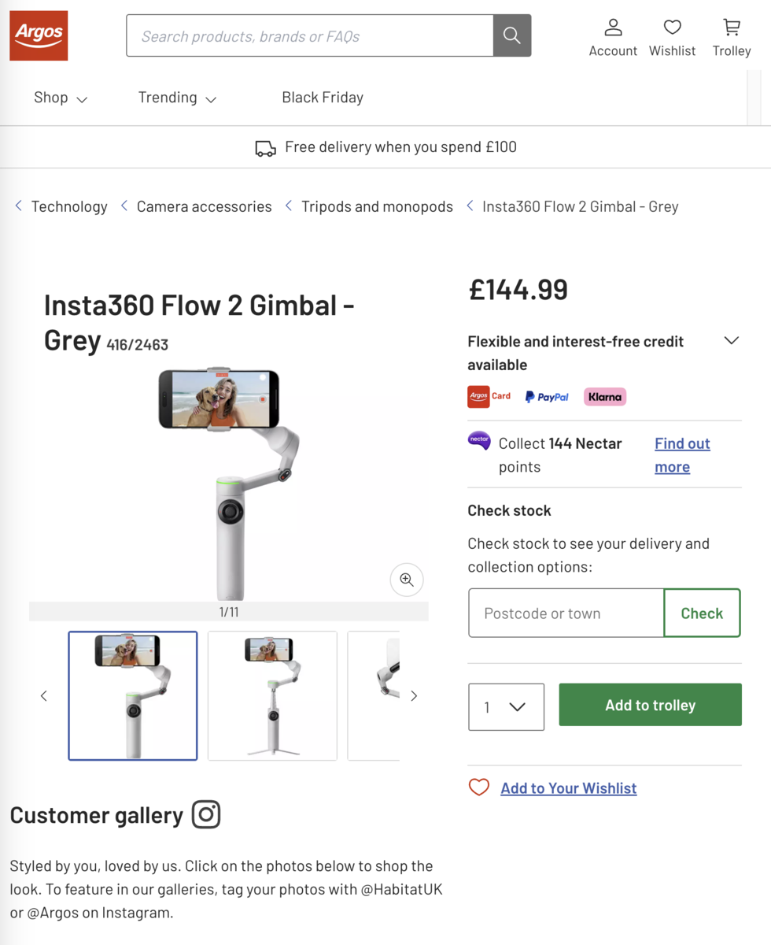
Task: Open the Instagram icon beside Customer gallery
Action: 206,814
